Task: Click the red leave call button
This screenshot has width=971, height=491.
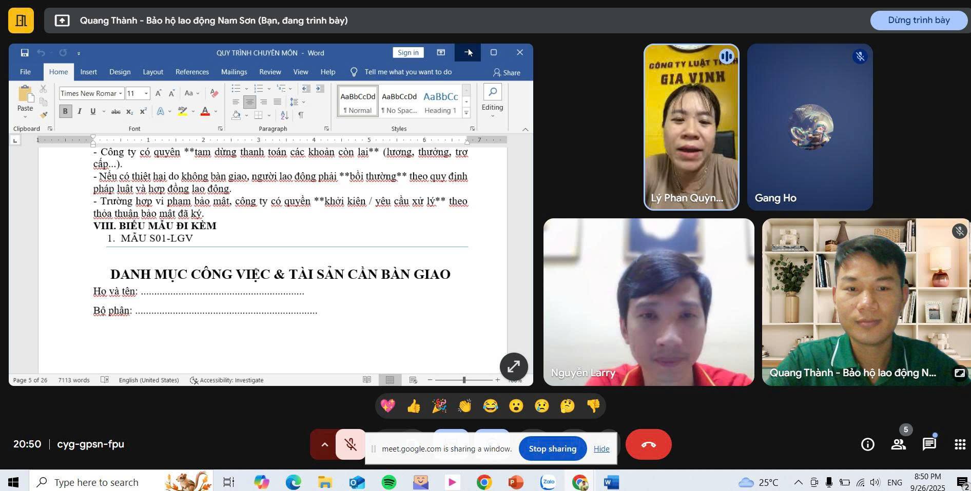Action: coord(648,444)
